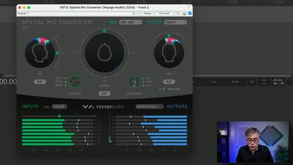Click the tilt angle value field 0.0°
The width and height of the screenshot is (293, 165).
point(40,82)
